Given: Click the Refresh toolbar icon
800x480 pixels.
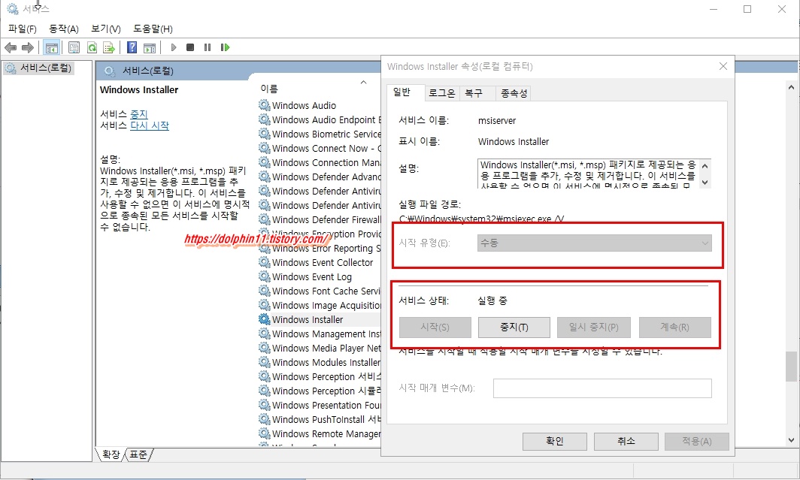Looking at the screenshot, I should point(92,47).
